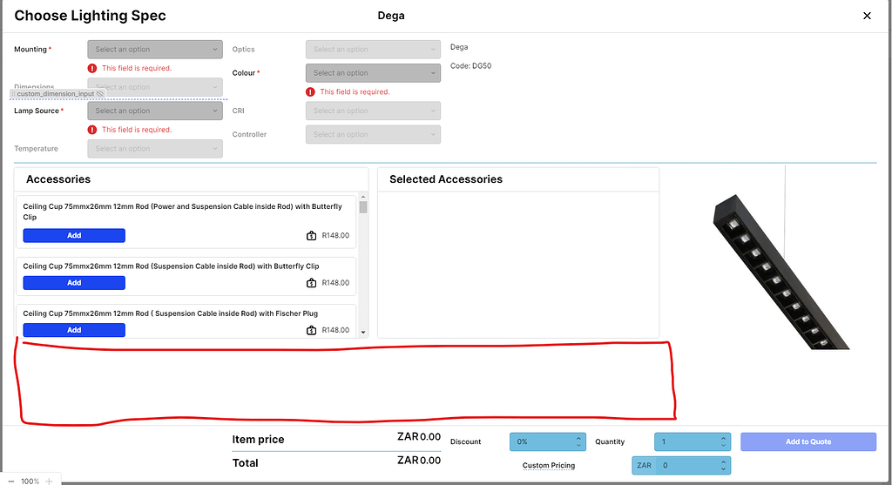
Task: Add Ceiling Cup with Power and Suspension Cable
Action: (74, 235)
